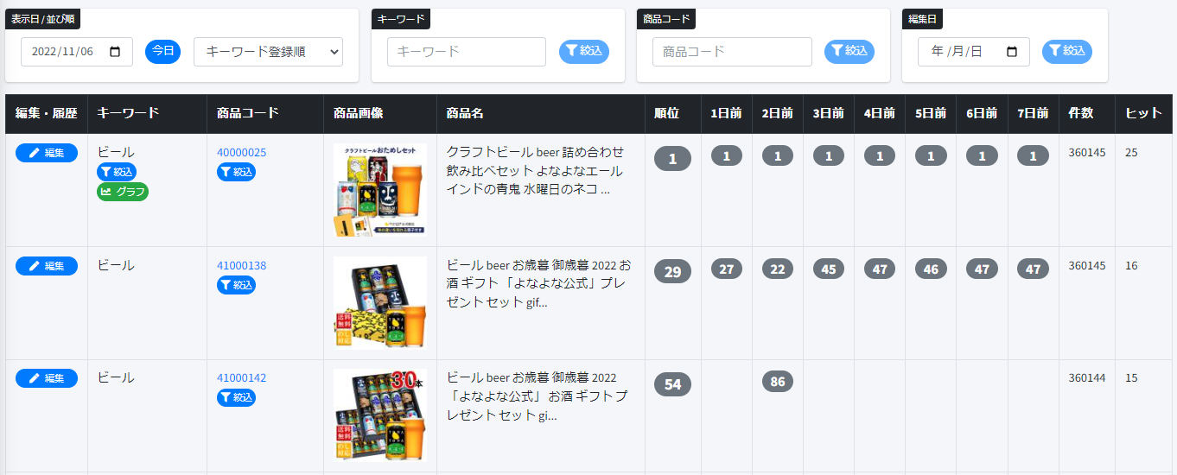Click 編集 button for product 41000142

point(47,378)
